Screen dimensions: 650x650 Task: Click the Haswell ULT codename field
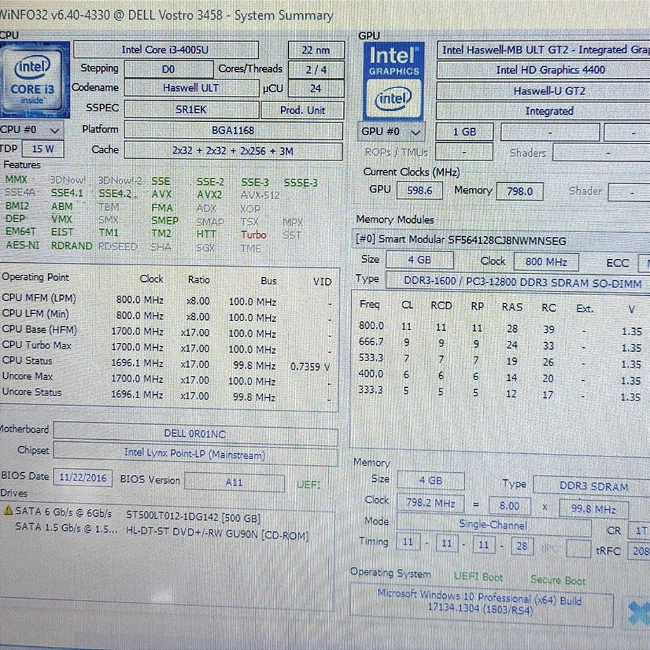[191, 88]
